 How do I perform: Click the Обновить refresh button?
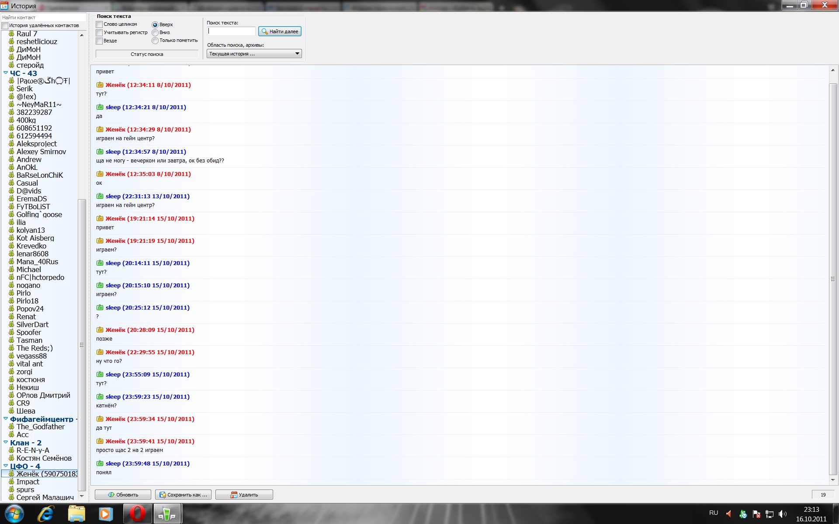[123, 495]
